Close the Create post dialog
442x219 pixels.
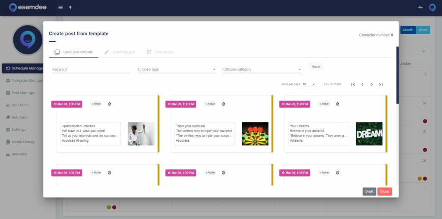point(385,192)
